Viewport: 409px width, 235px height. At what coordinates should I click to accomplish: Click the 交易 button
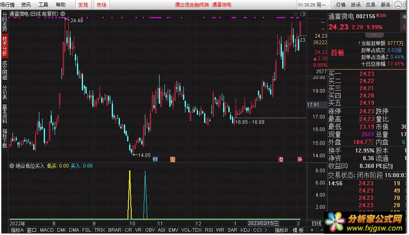371,5
